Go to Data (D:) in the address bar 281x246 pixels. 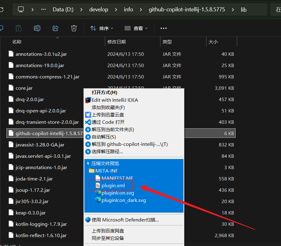point(63,9)
